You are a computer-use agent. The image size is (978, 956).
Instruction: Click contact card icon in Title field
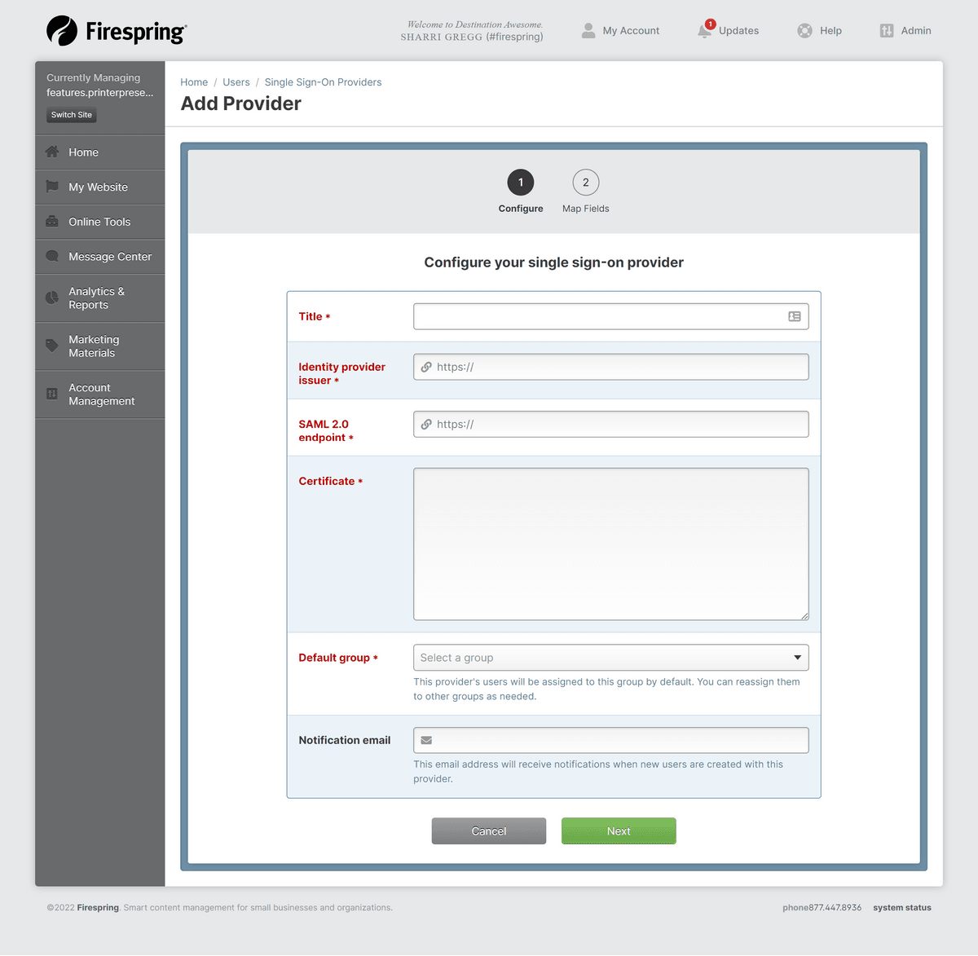[794, 317]
